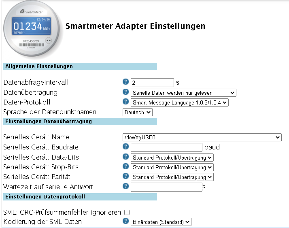Image resolution: width=289 pixels, height=228 pixels.
Task: Open the Parität dropdown
Action: (x=172, y=177)
